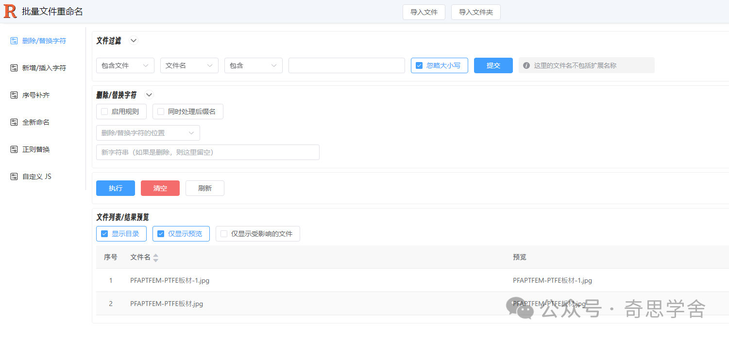Open the 包含文件 dropdown
Viewport: 729px width, 338px height.
[125, 65]
